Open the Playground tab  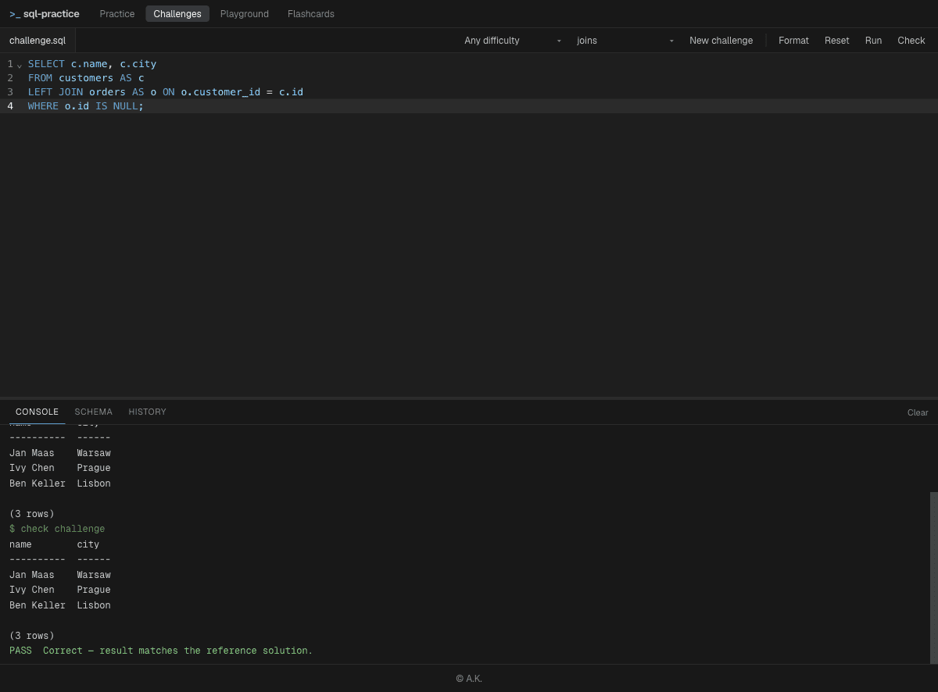click(x=245, y=14)
